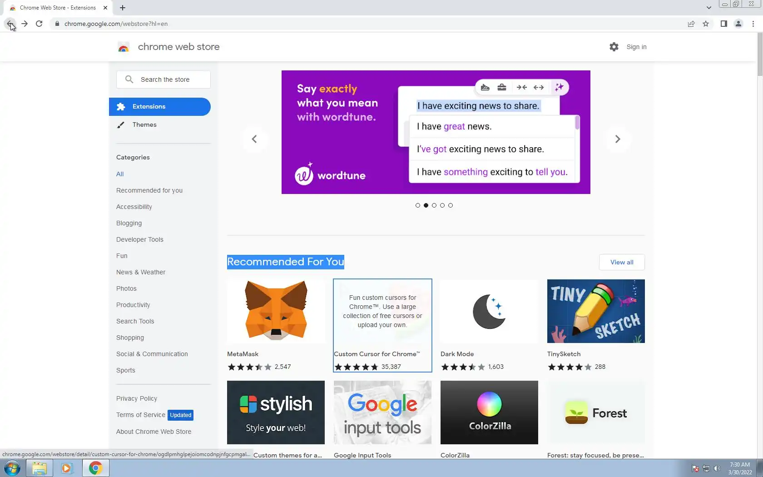Viewport: 763px width, 477px height.
Task: Select the All category
Action: point(120,174)
